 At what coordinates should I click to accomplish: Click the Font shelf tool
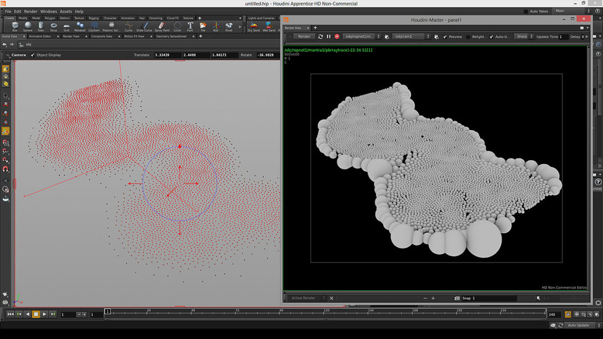coord(190,26)
